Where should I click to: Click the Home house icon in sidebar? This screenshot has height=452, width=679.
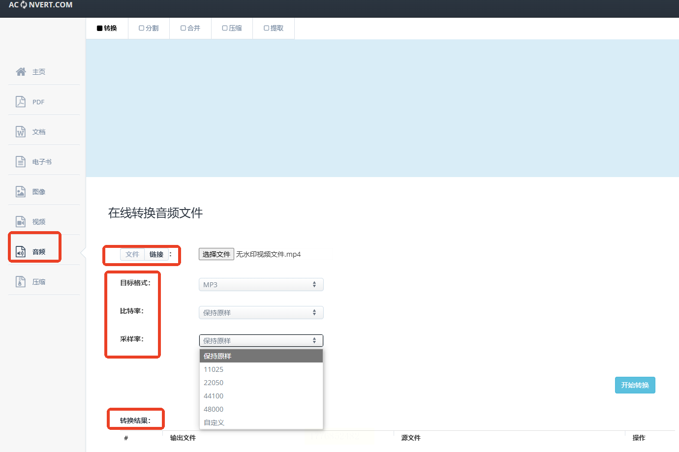coord(21,72)
